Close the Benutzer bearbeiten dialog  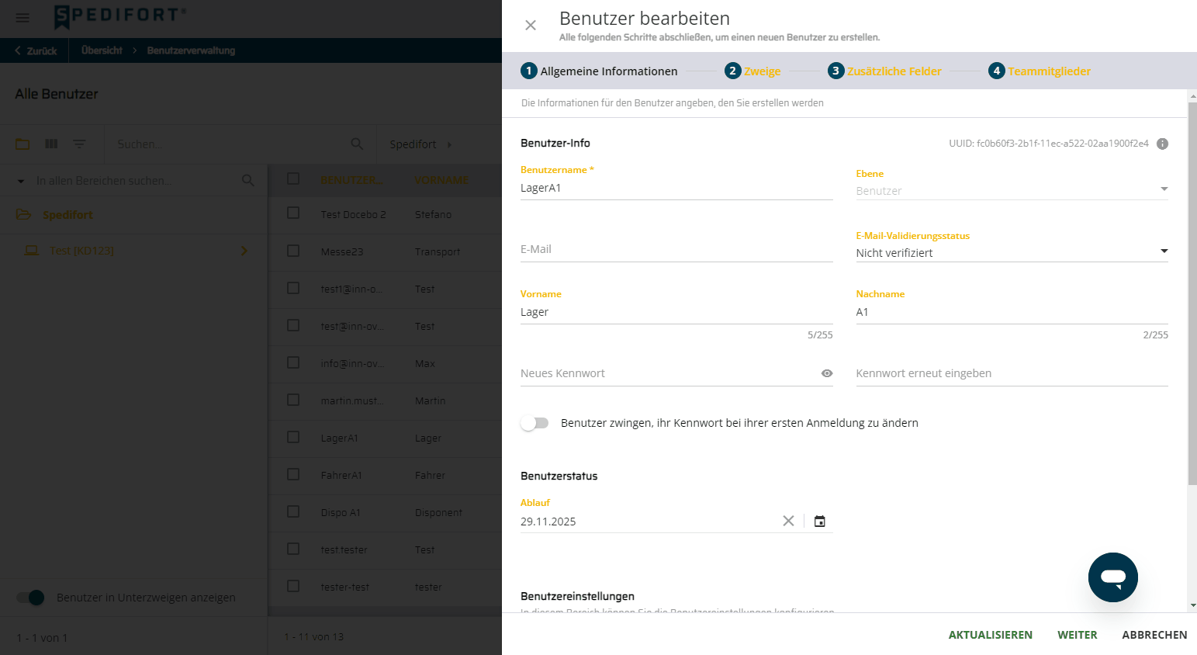531,26
